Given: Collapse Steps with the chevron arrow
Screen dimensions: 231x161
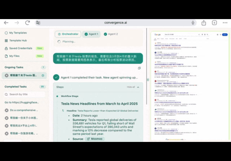Looking at the screenshot, I should click(138, 87).
